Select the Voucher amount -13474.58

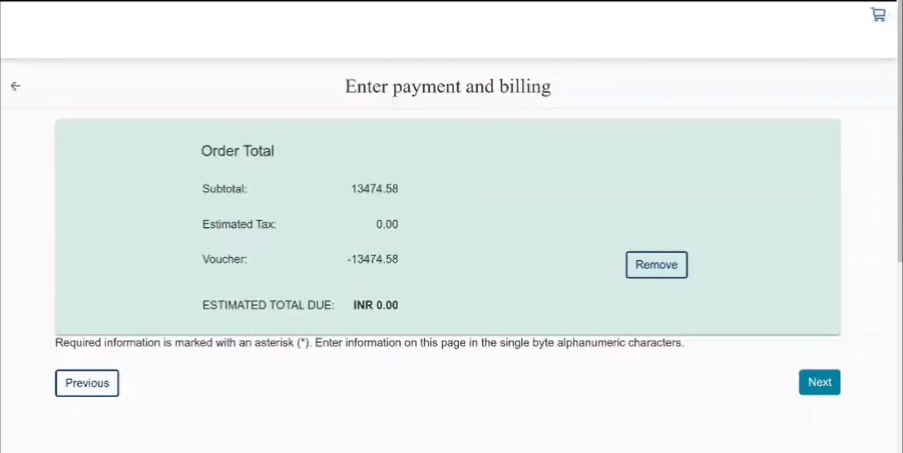(x=372, y=259)
